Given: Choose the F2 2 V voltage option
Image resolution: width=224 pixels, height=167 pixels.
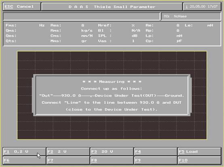Looking at the screenshot, I should (68, 152).
